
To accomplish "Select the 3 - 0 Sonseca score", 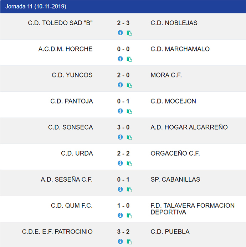I will pos(123,127).
